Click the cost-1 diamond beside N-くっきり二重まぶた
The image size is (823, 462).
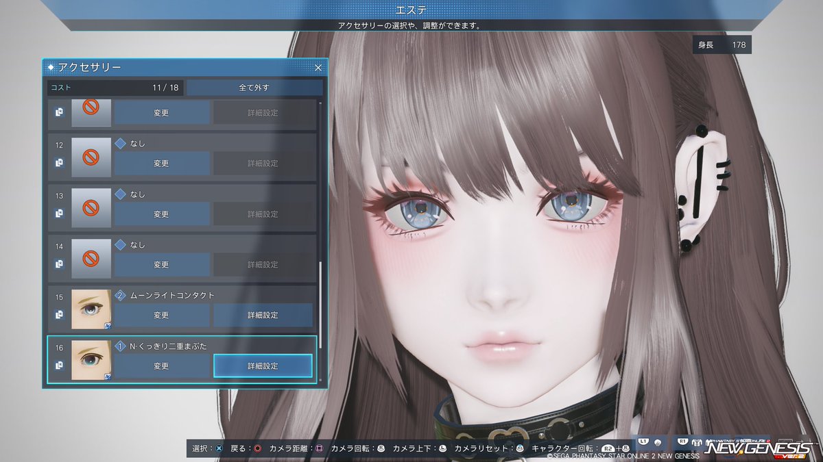pyautogui.click(x=120, y=346)
